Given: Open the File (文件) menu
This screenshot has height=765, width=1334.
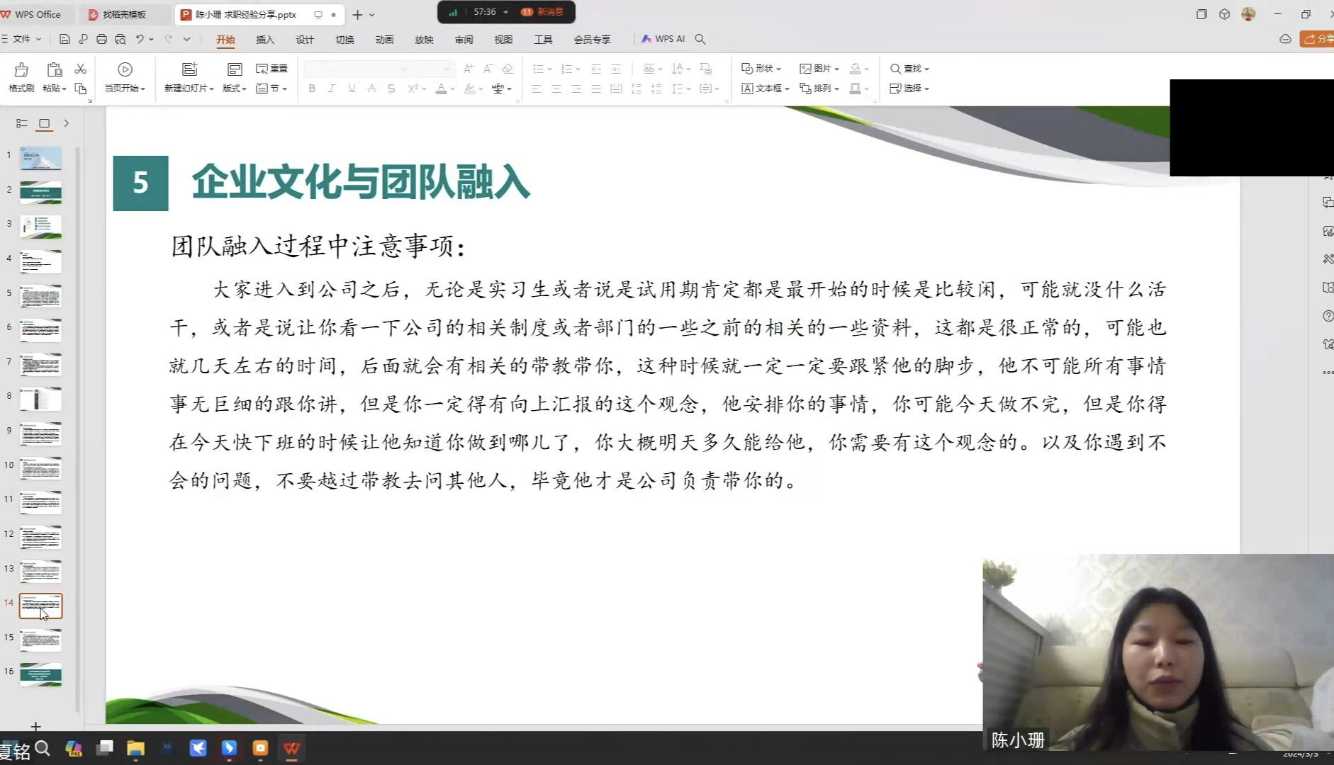Looking at the screenshot, I should (22, 39).
